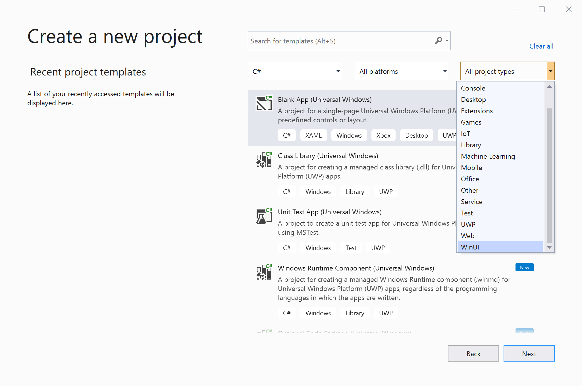This screenshot has width=582, height=386.
Task: Click UWP tag on Class Library template
Action: coord(386,192)
